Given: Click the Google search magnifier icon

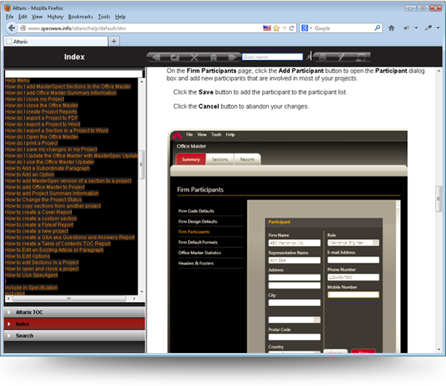Looking at the screenshot, I should click(377, 28).
